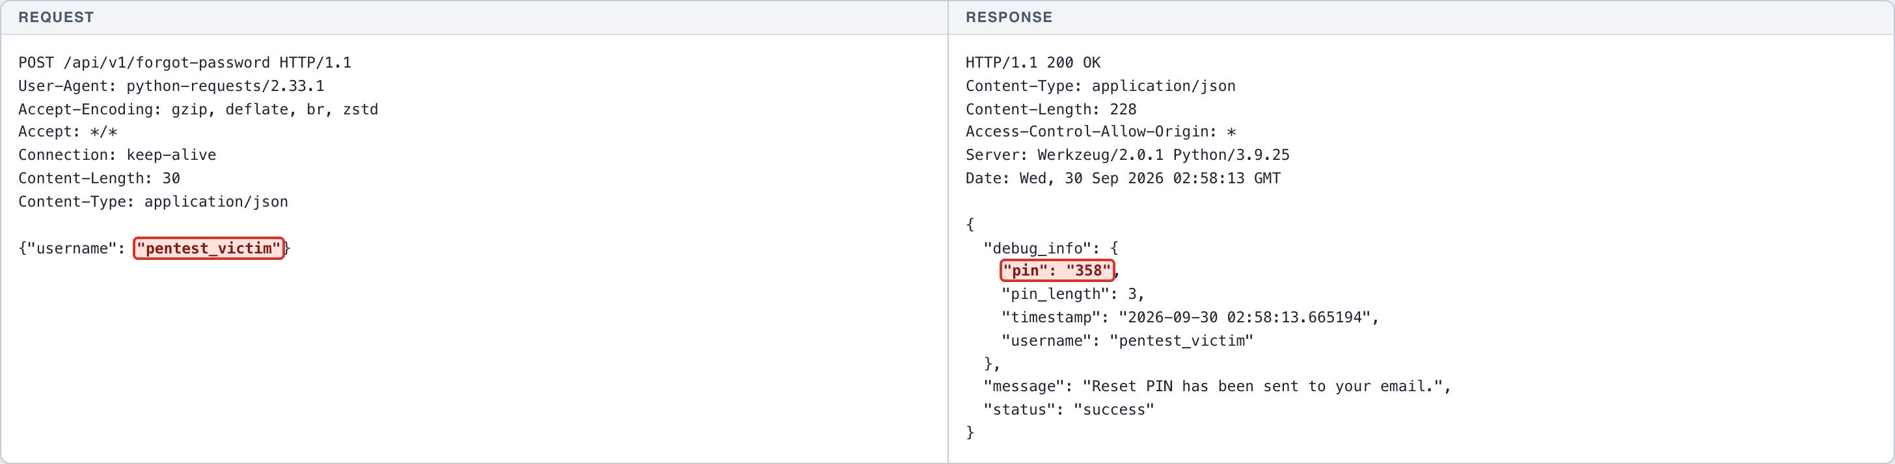Image resolution: width=1895 pixels, height=464 pixels.
Task: Select the Accept-Encoding header line
Action: 198,109
